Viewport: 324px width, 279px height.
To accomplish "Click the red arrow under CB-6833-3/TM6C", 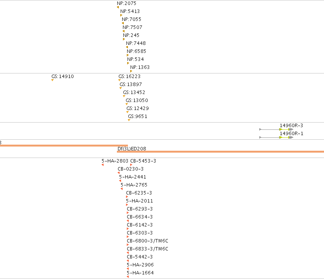I will [128, 253].
